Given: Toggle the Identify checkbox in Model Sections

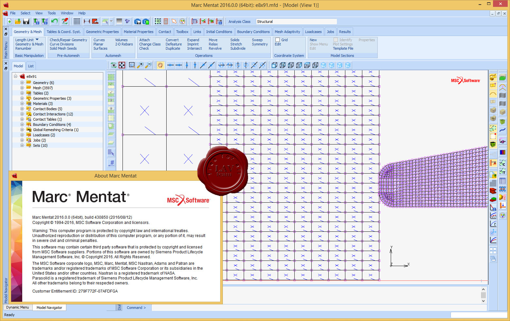Looking at the screenshot, I should tap(336, 40).
